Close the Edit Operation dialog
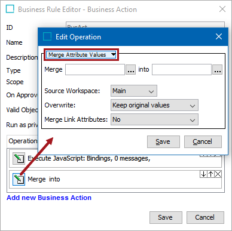232x231 pixels. tap(219, 36)
